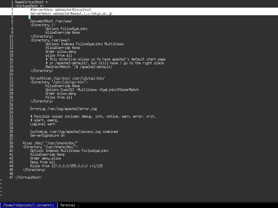The height and width of the screenshot is (208, 278).
Task: Click the closing </VirtualHost> tag
Action: click(x=28, y=177)
